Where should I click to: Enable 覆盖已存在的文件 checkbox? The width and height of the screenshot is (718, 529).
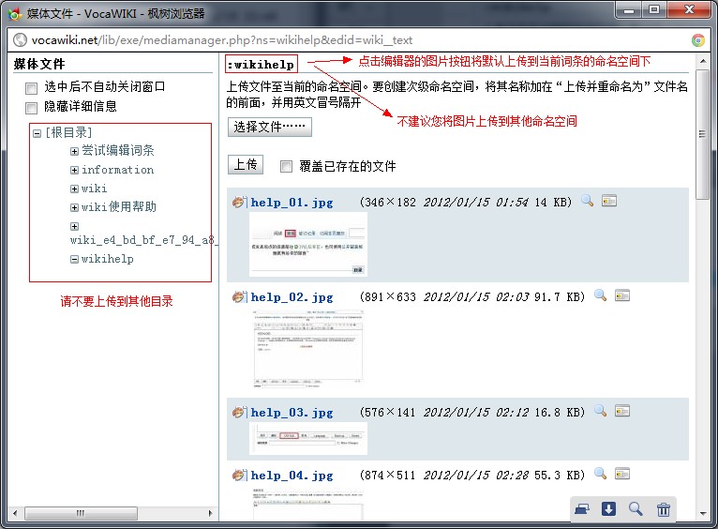[286, 166]
